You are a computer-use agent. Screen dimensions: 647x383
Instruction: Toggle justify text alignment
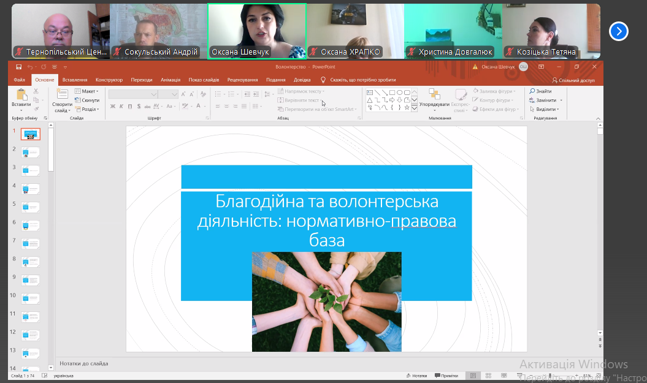(244, 107)
